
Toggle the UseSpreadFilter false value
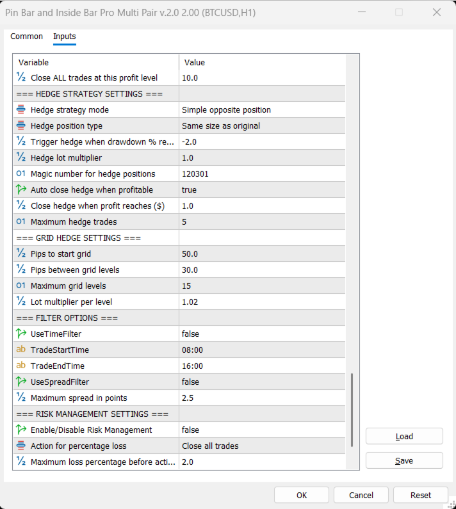[x=263, y=382]
